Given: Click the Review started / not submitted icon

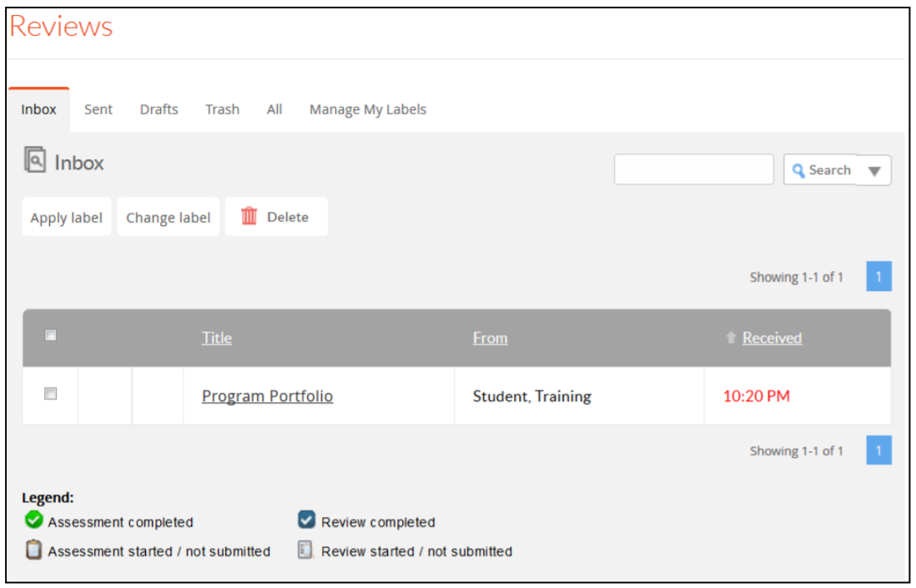Looking at the screenshot, I should pyautogui.click(x=306, y=550).
